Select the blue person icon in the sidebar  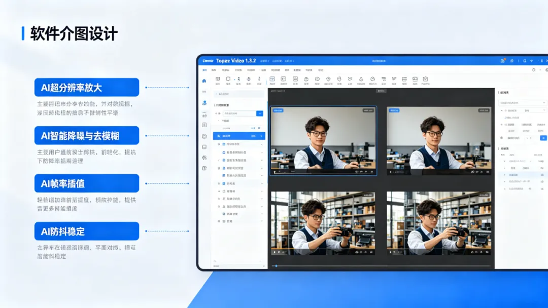point(204,103)
